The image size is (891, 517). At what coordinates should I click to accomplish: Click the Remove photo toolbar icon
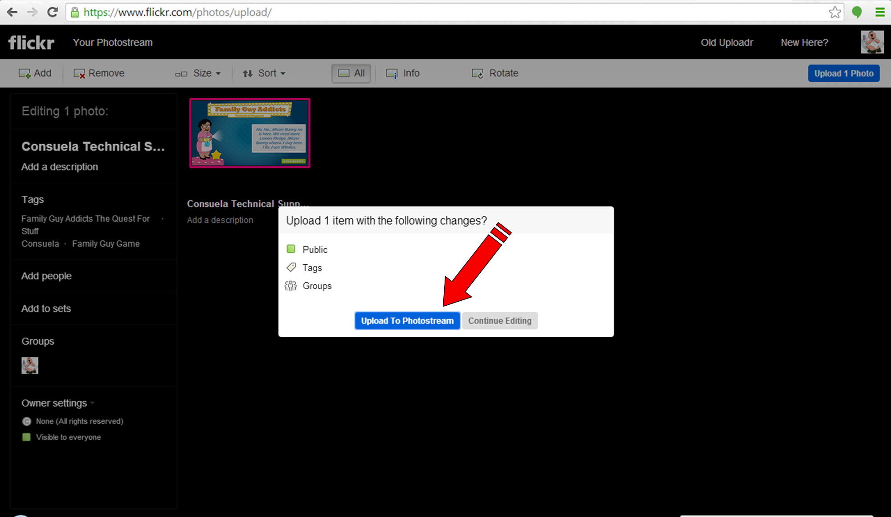[x=79, y=73]
